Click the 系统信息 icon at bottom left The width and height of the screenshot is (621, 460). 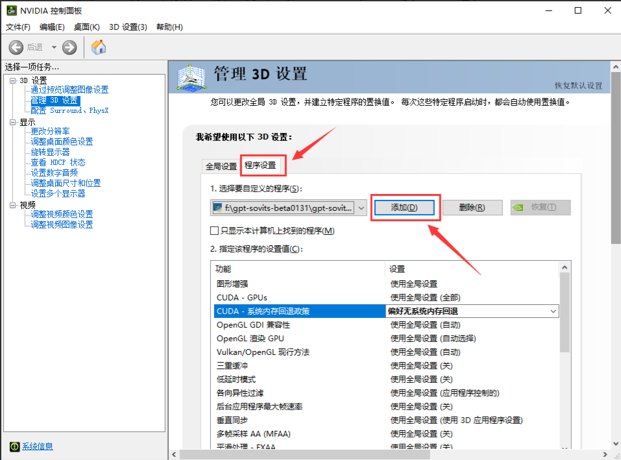tap(14, 446)
